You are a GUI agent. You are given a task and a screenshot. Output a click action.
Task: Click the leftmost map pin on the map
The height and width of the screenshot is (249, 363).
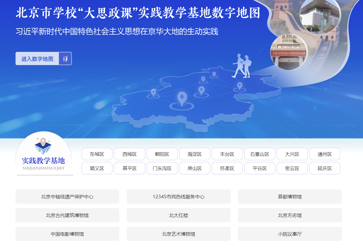[153, 92]
